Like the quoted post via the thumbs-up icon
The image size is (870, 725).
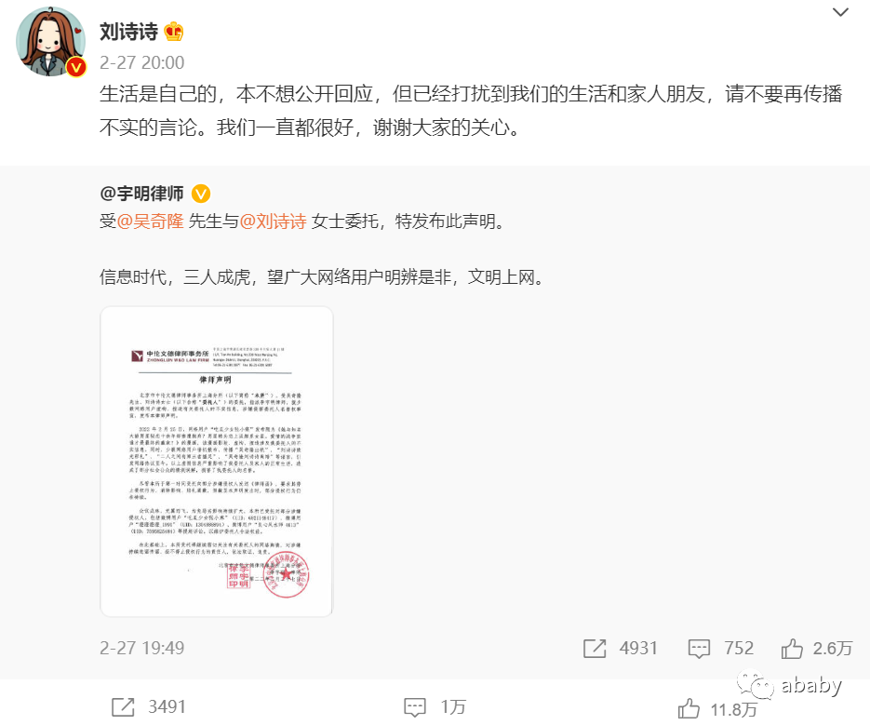(792, 648)
